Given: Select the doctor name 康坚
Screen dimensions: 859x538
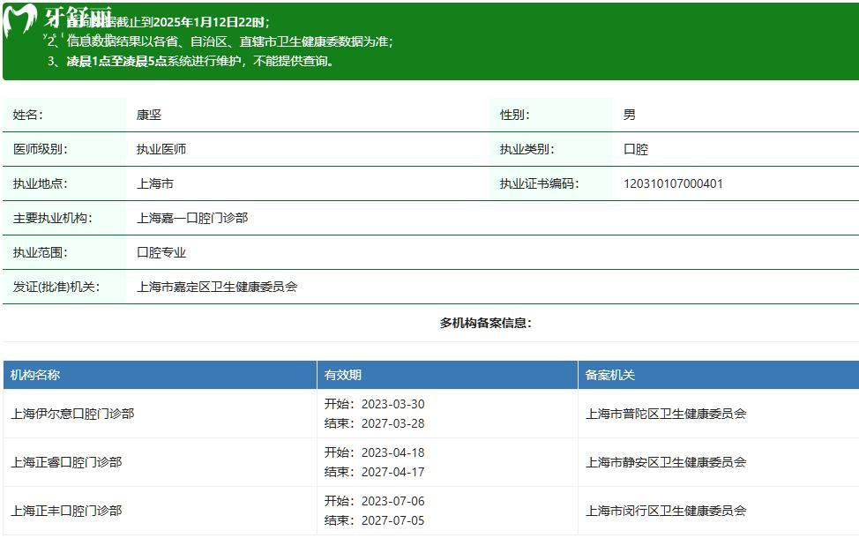Looking at the screenshot, I should (149, 115).
